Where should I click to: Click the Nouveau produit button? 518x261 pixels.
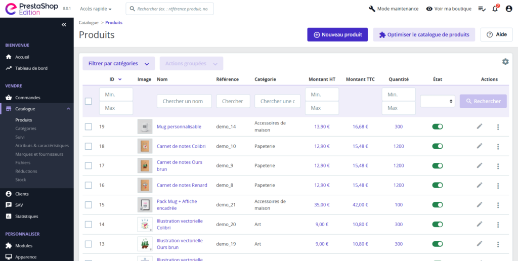point(337,35)
